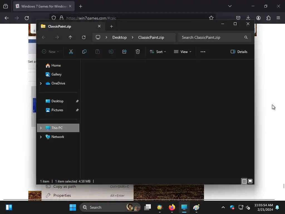Refresh the ClassicPaint.zip folder view
Image resolution: width=285 pixels, height=214 pixels.
[x=83, y=37]
